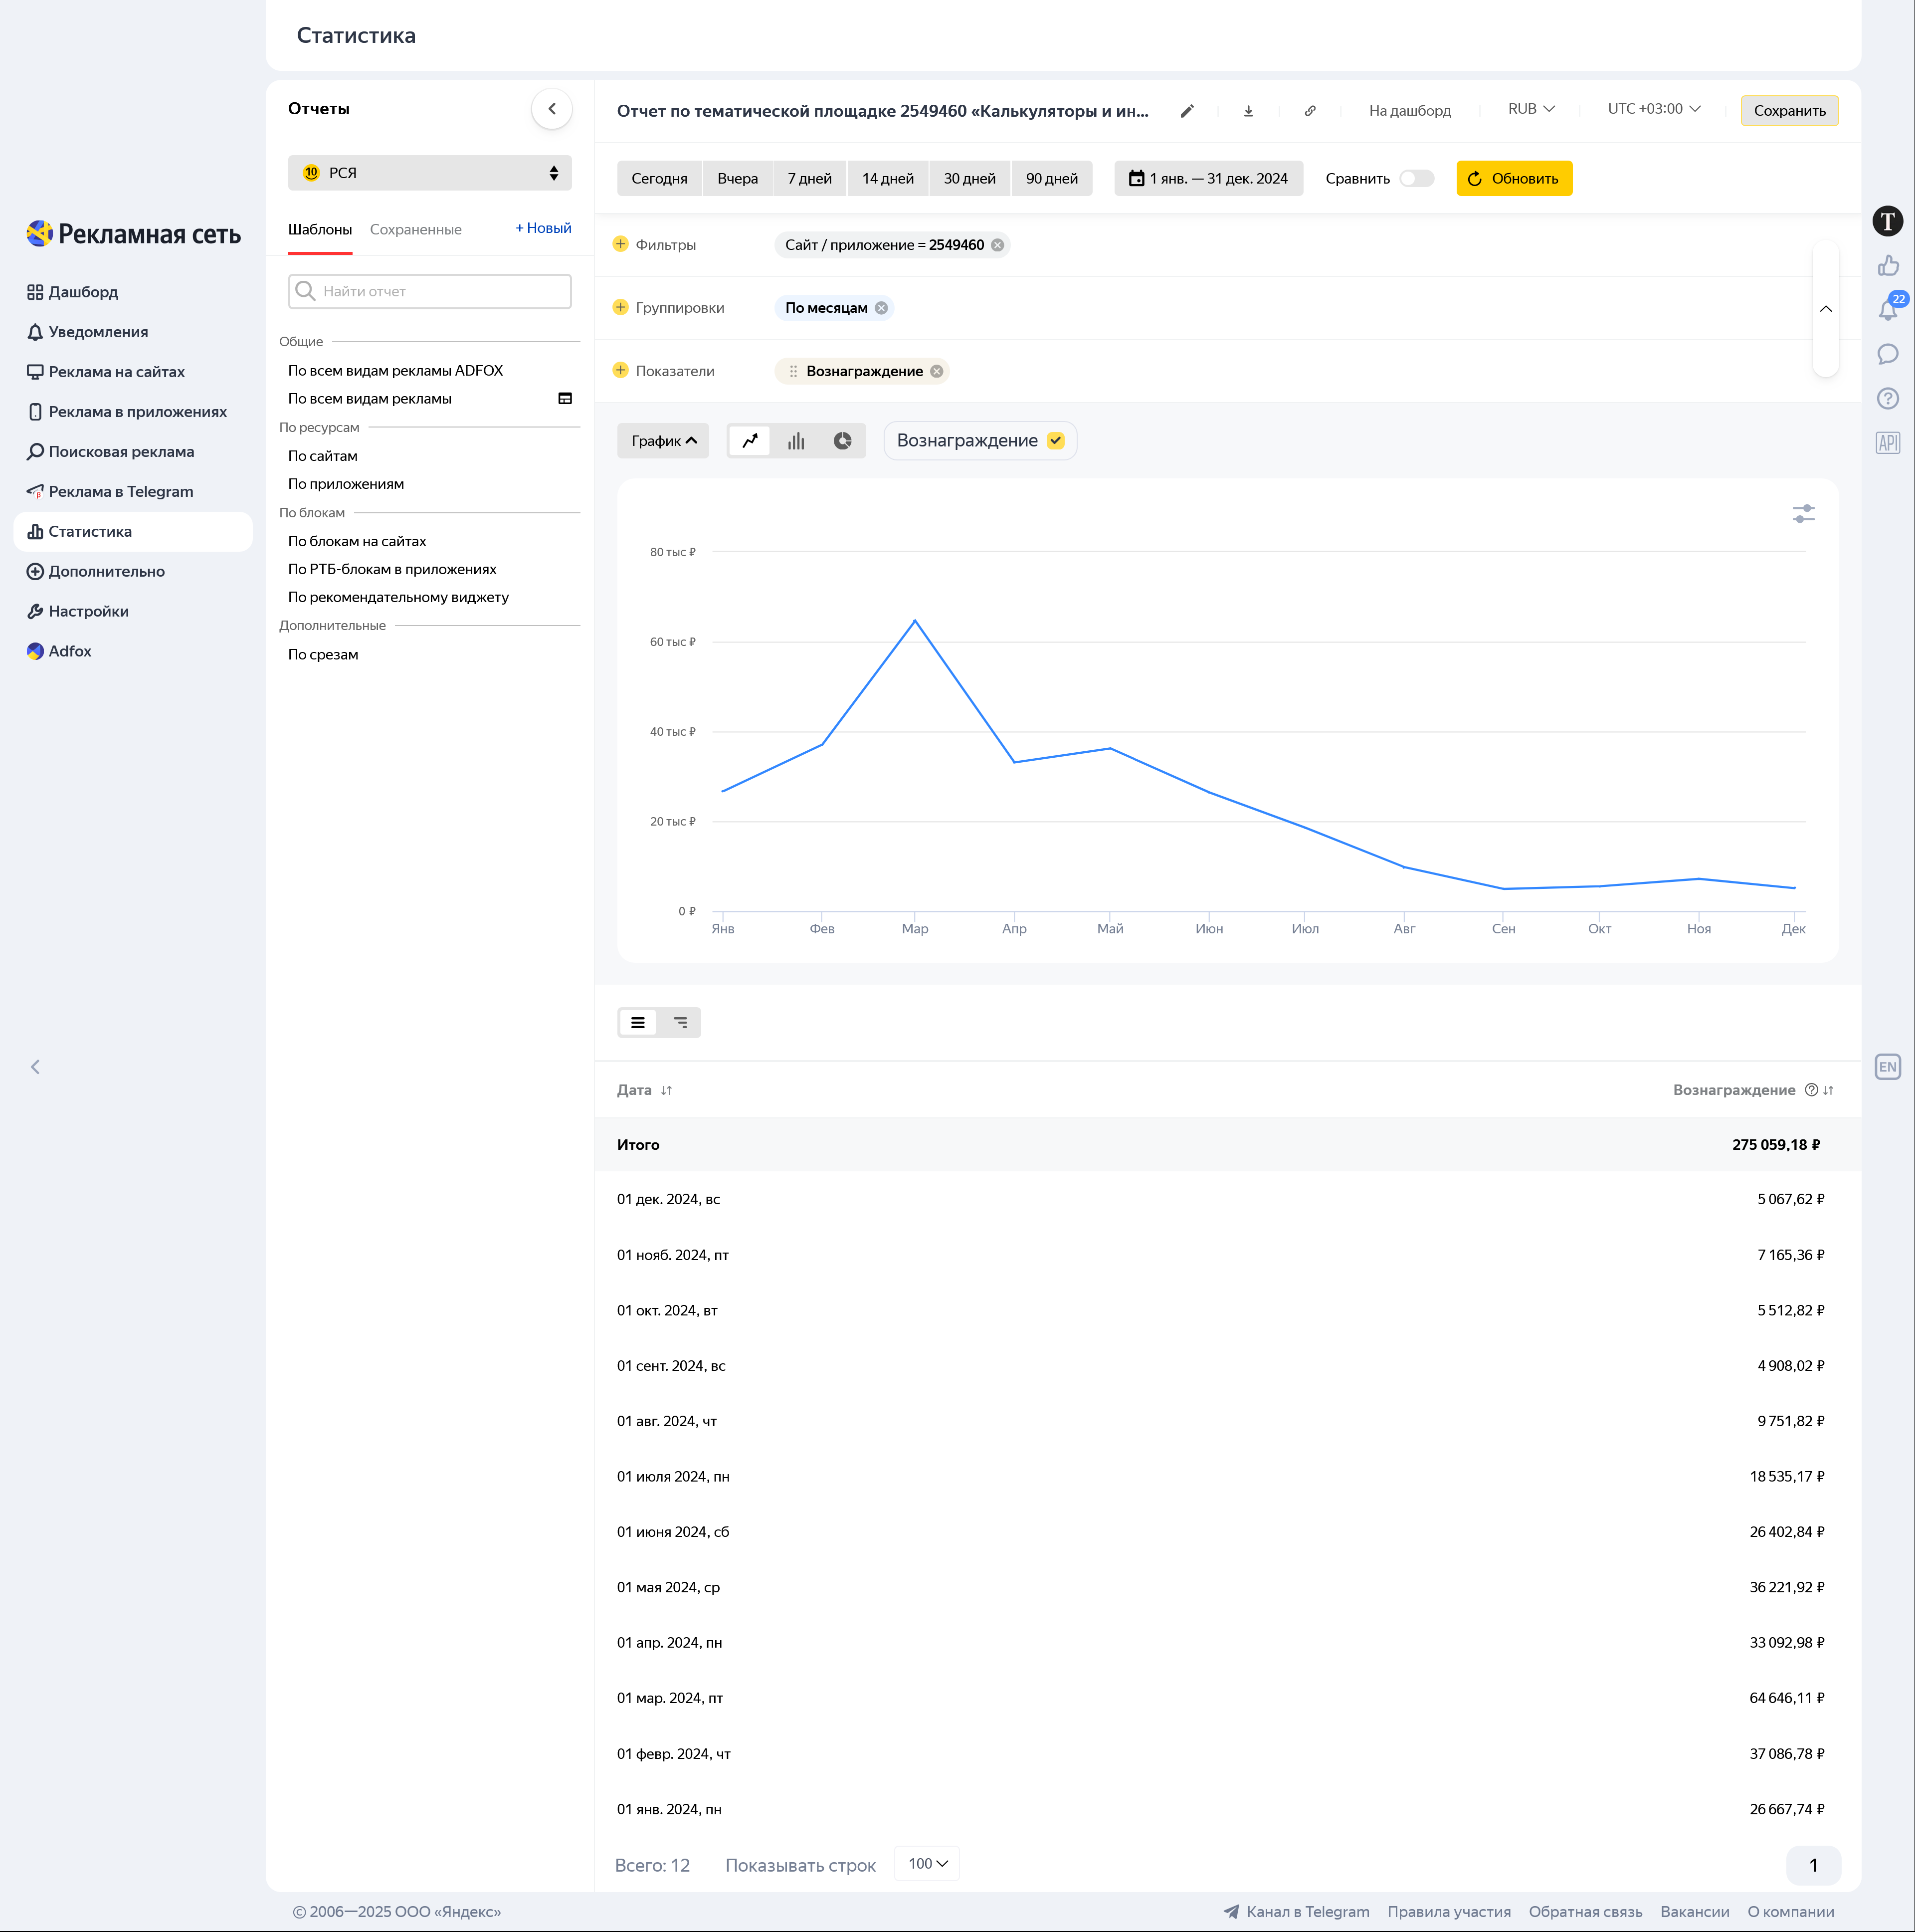Open the RUB currency dropdown
This screenshot has height=1932, width=1915.
click(1530, 109)
